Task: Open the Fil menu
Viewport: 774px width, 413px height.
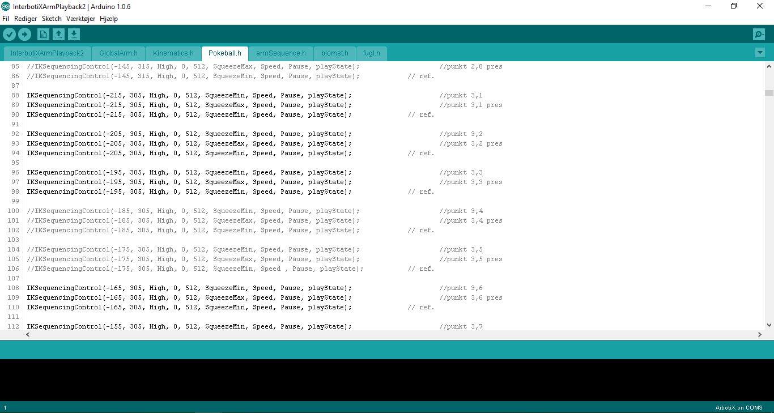Action: pos(6,19)
